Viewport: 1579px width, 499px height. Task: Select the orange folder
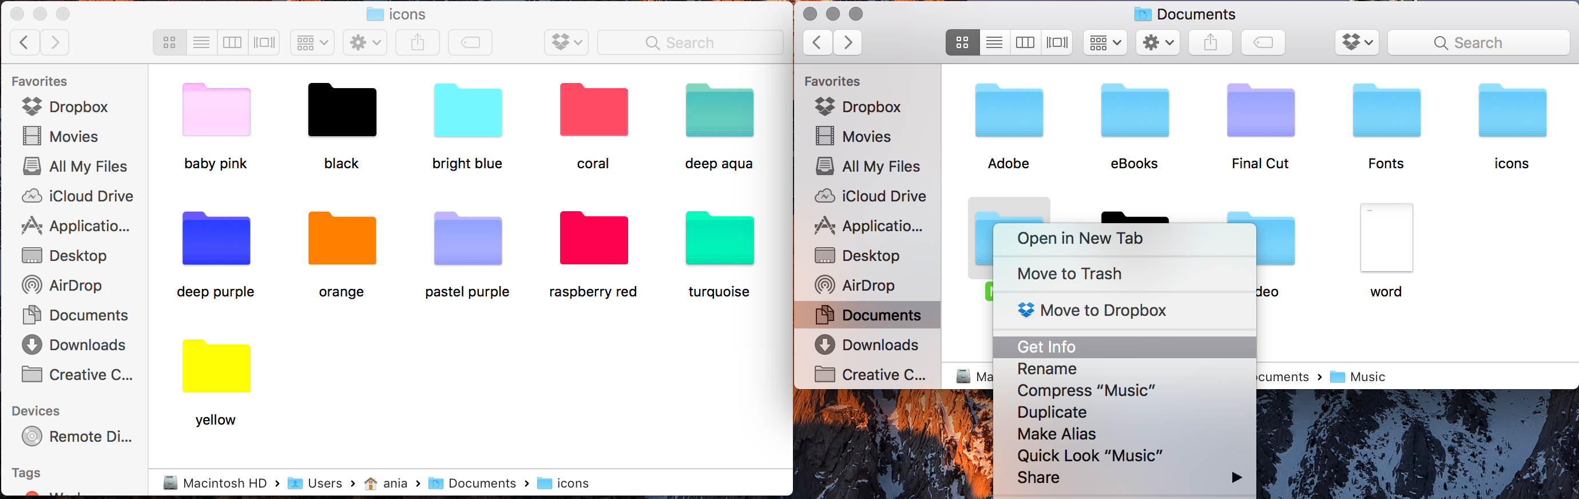(x=342, y=238)
